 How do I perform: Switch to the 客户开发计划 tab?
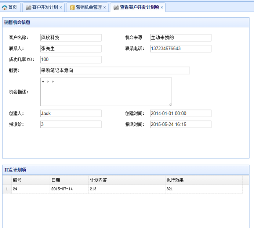pyautogui.click(x=43, y=7)
